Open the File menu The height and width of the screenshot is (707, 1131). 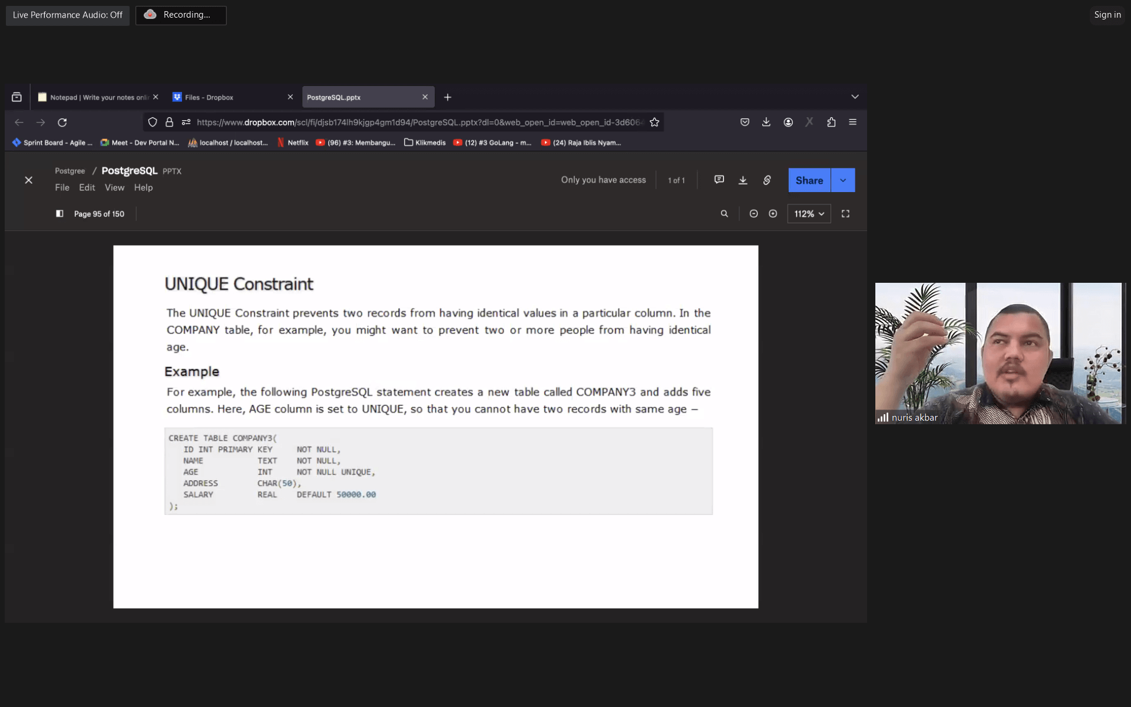point(62,187)
